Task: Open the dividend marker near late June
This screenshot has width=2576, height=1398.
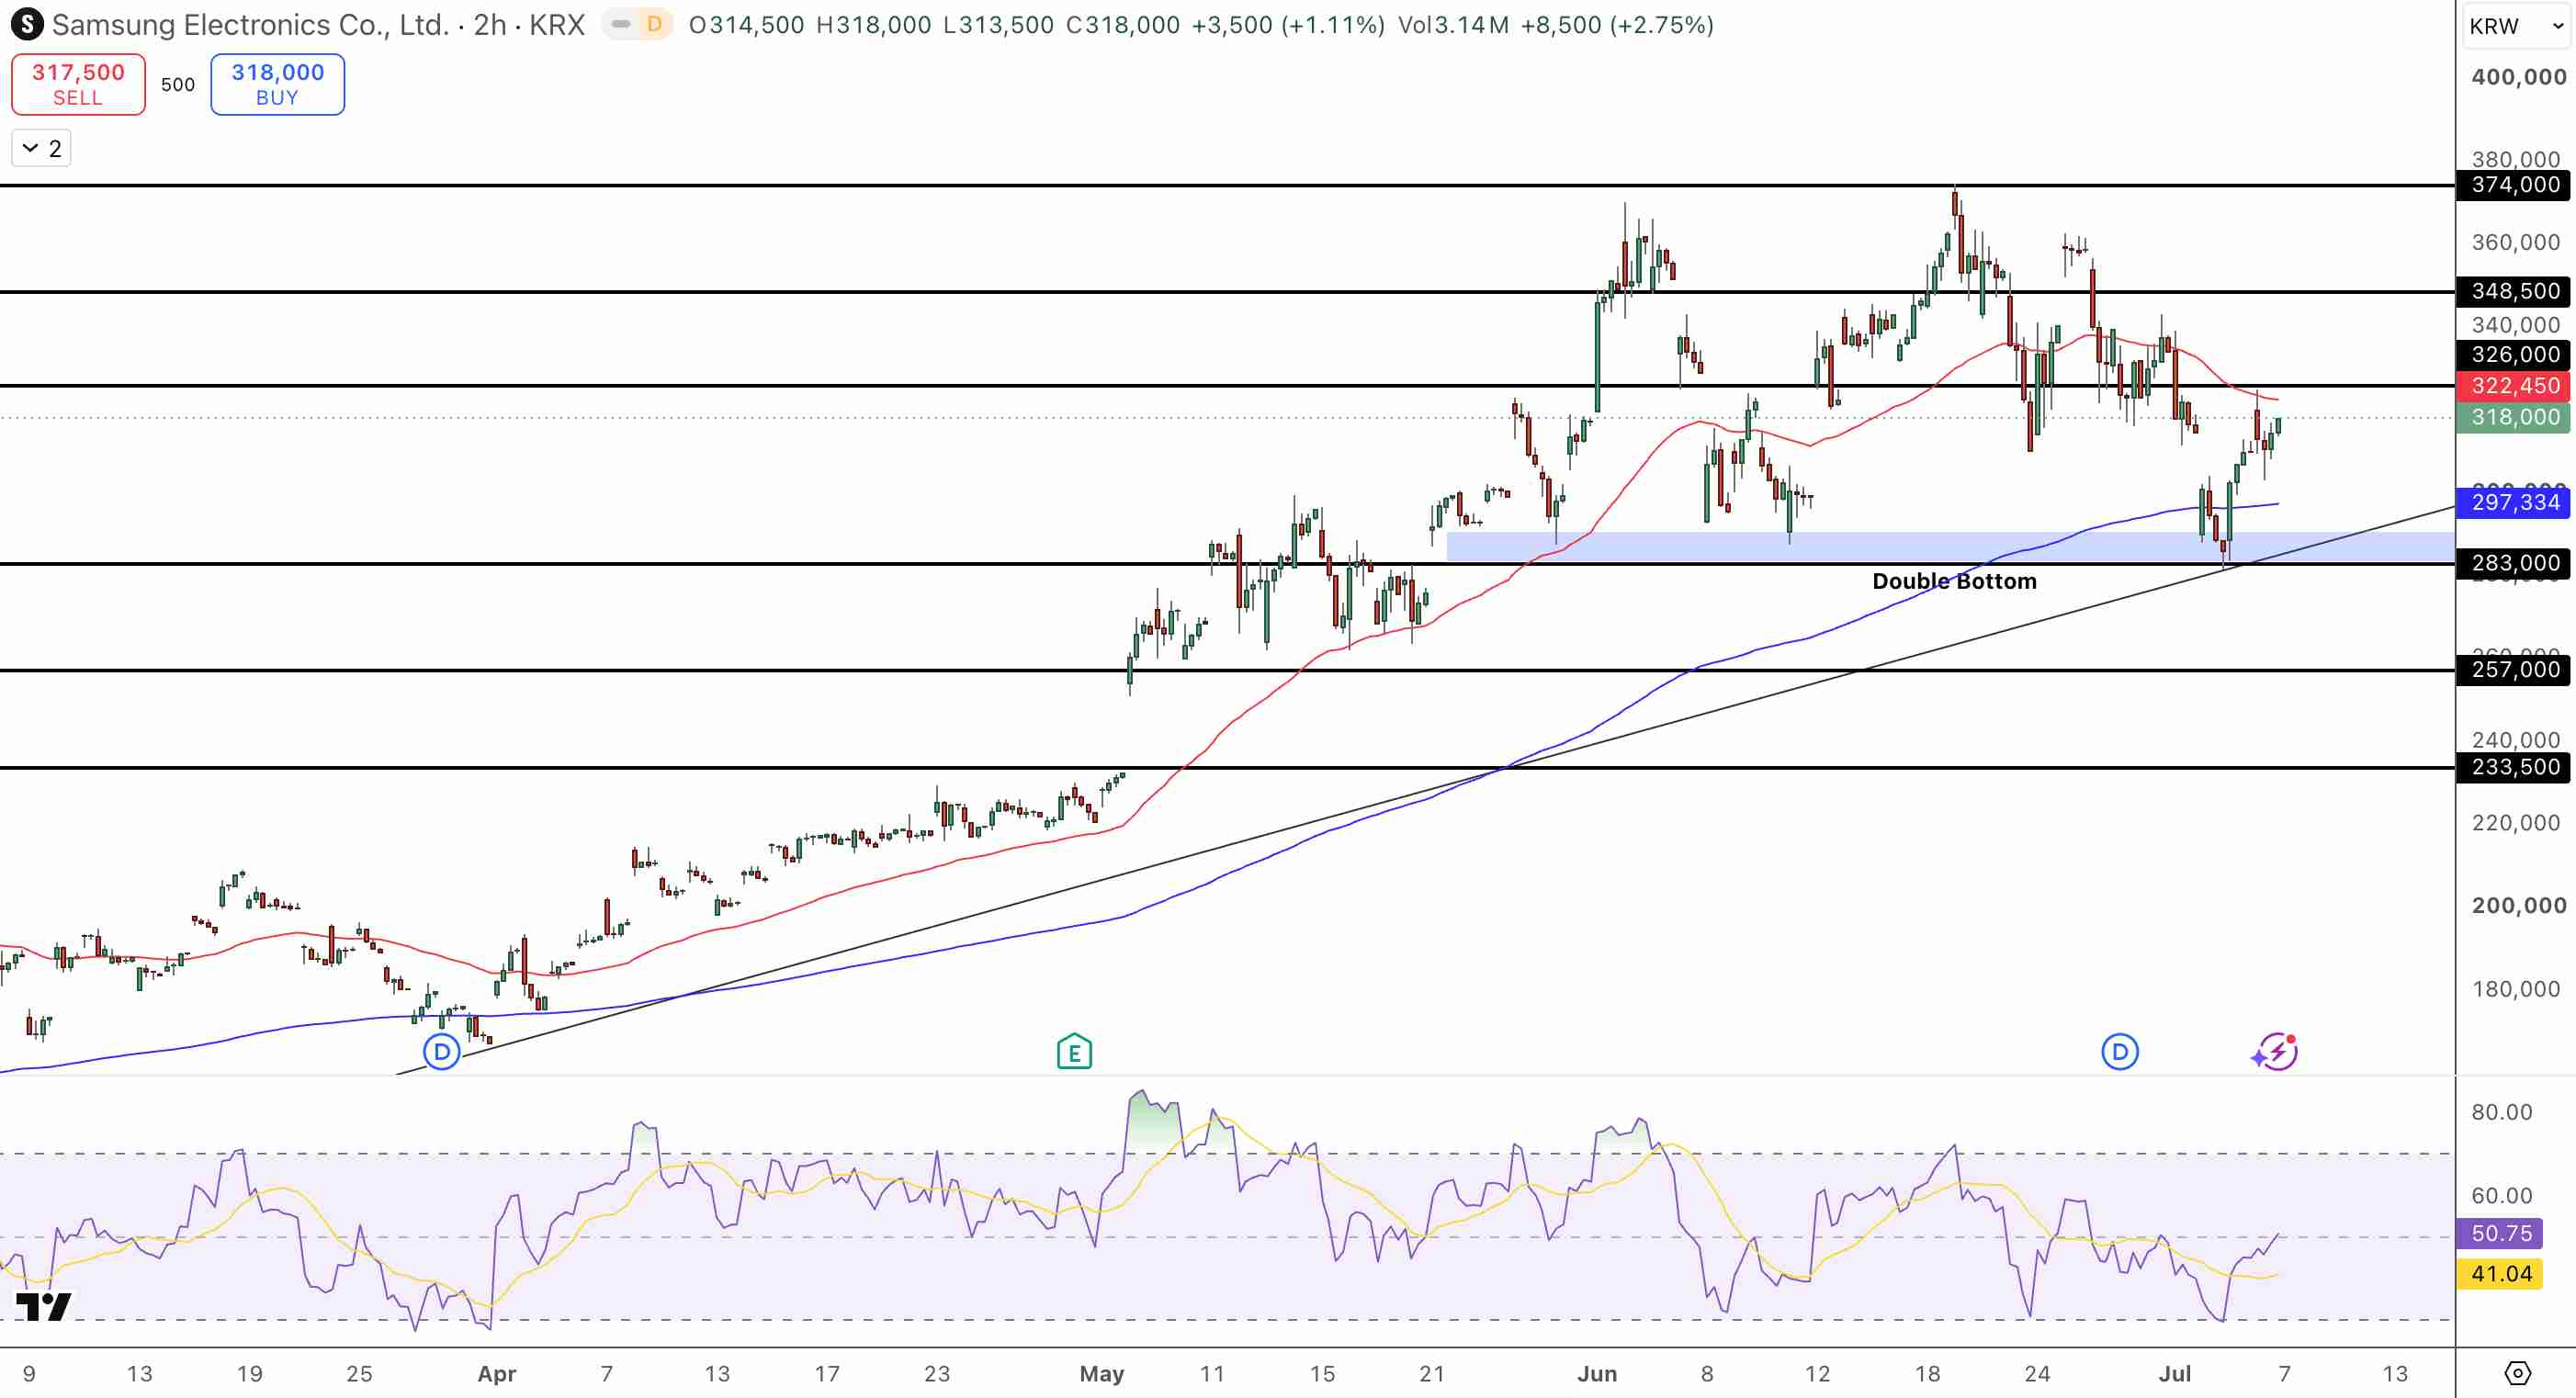Action: coord(2120,1052)
